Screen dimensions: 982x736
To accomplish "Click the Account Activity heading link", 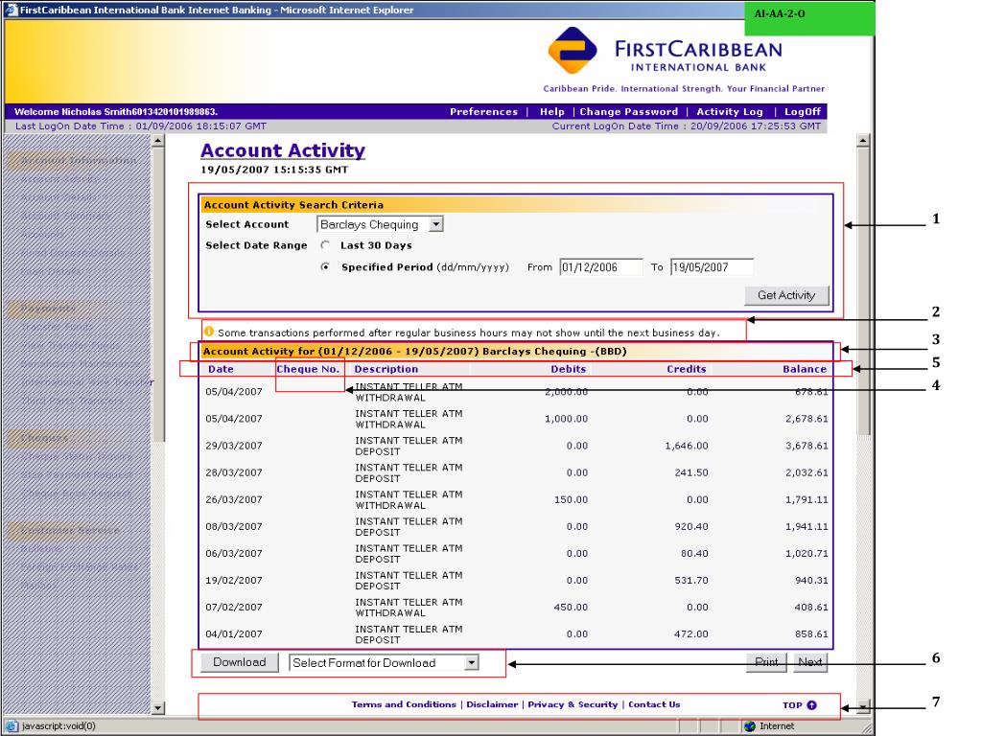I will tap(283, 150).
